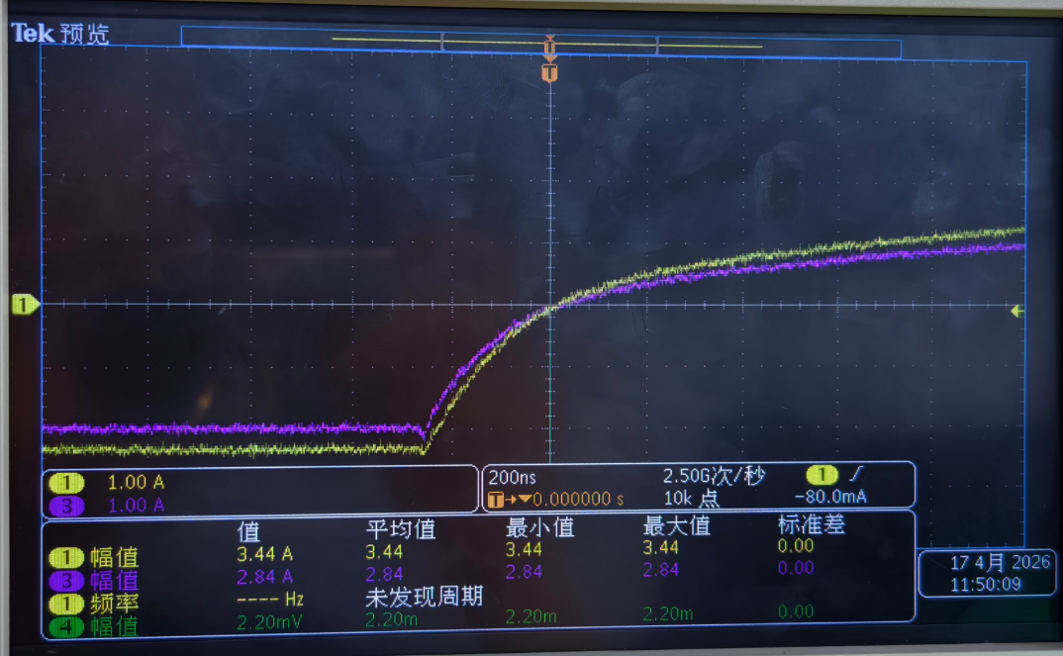Select the 标准差 column header
The width and height of the screenshot is (1063, 656).
coord(812,525)
